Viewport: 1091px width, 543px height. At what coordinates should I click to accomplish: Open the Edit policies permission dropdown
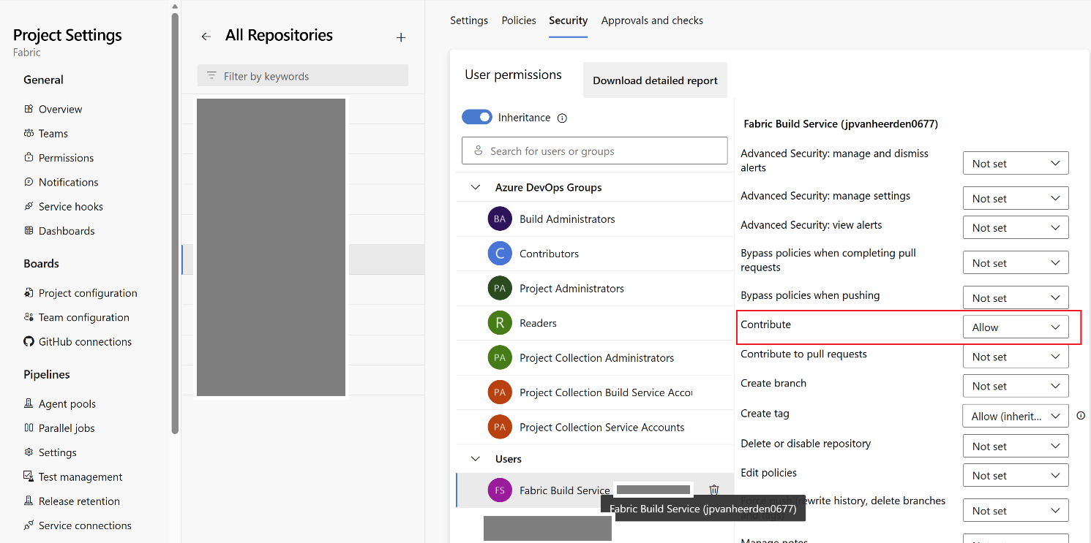pos(1016,475)
